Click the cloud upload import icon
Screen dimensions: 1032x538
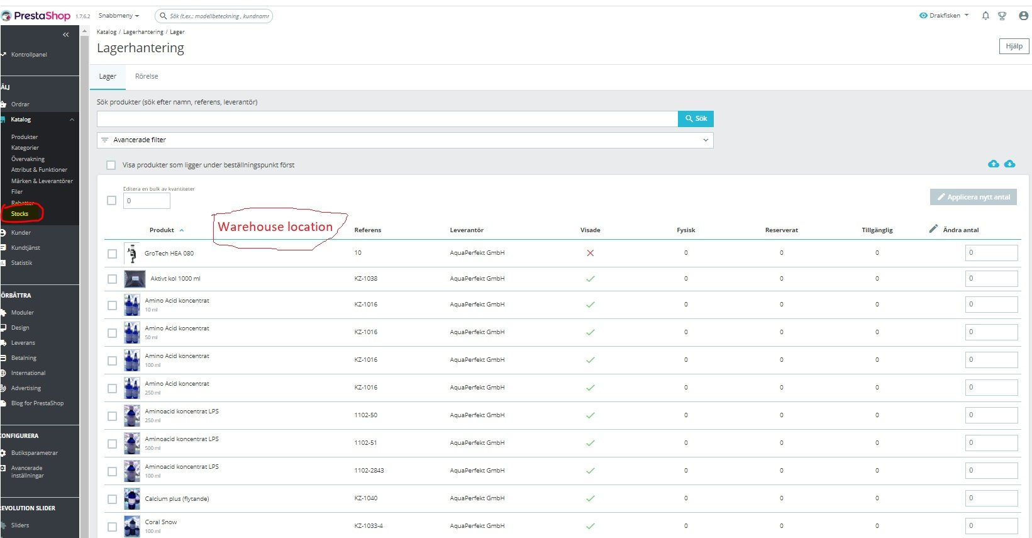(994, 164)
